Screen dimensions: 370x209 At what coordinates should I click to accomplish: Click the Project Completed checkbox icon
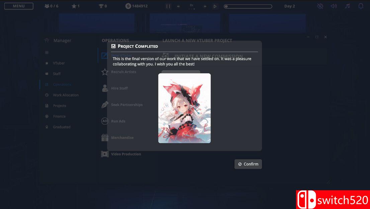click(113, 46)
